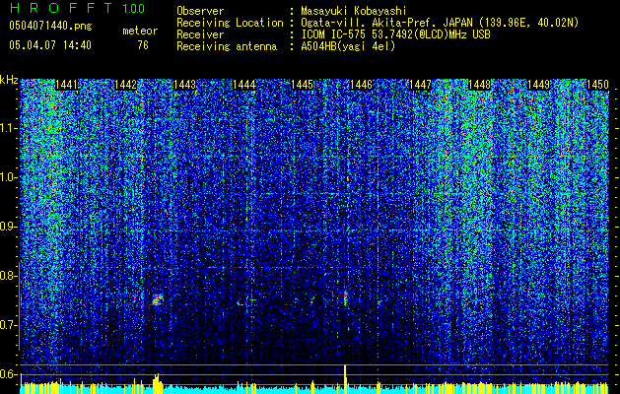Screen dimensions: 620x394
Task: Click the tallest yellow power spike near 1446
Action: (x=345, y=378)
